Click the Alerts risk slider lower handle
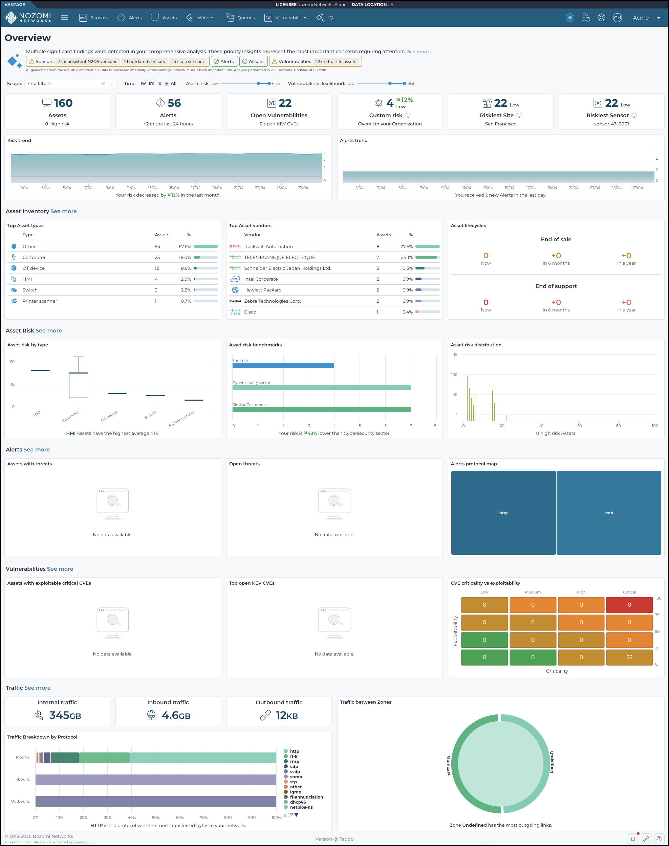 pyautogui.click(x=258, y=83)
